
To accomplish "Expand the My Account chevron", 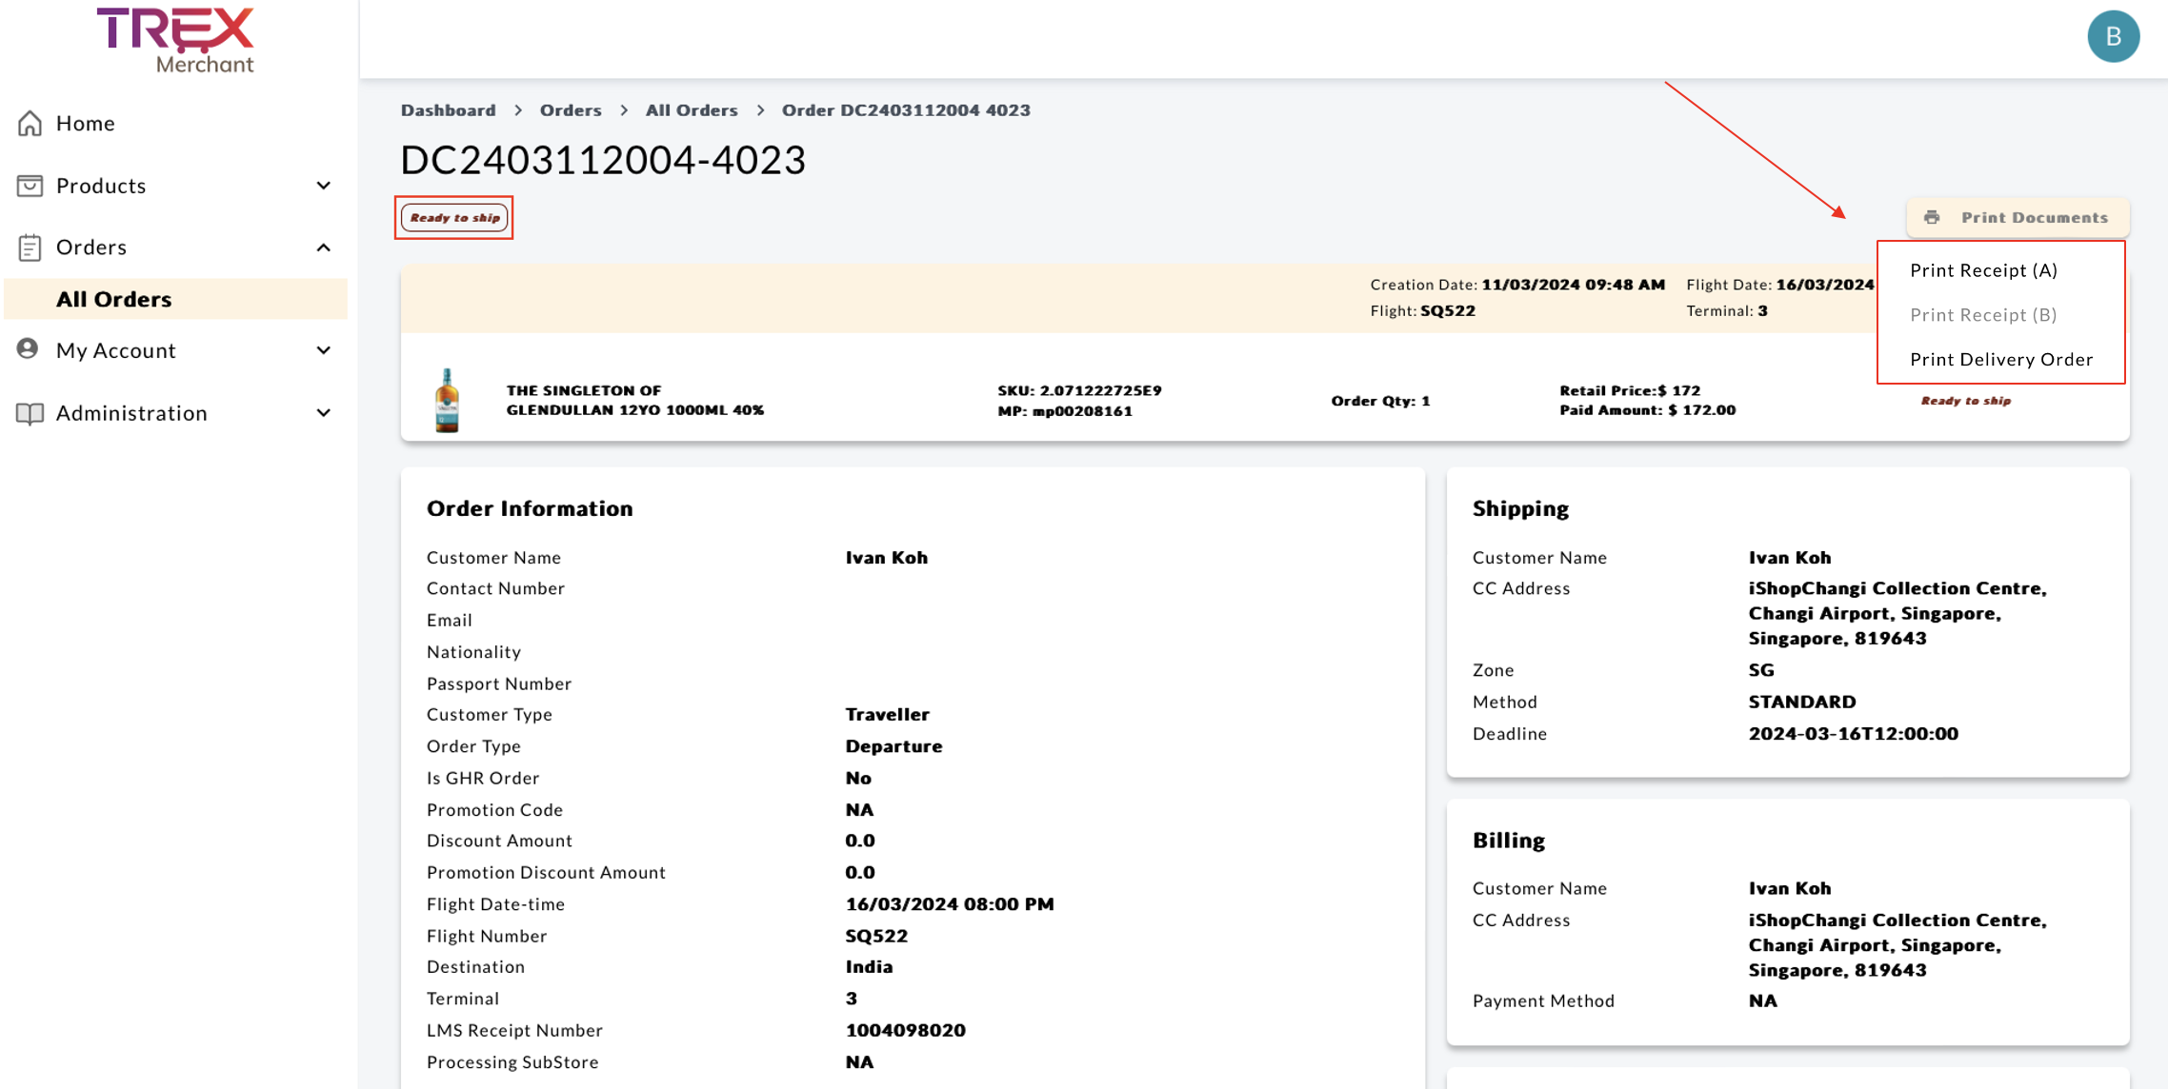I will pos(324,350).
